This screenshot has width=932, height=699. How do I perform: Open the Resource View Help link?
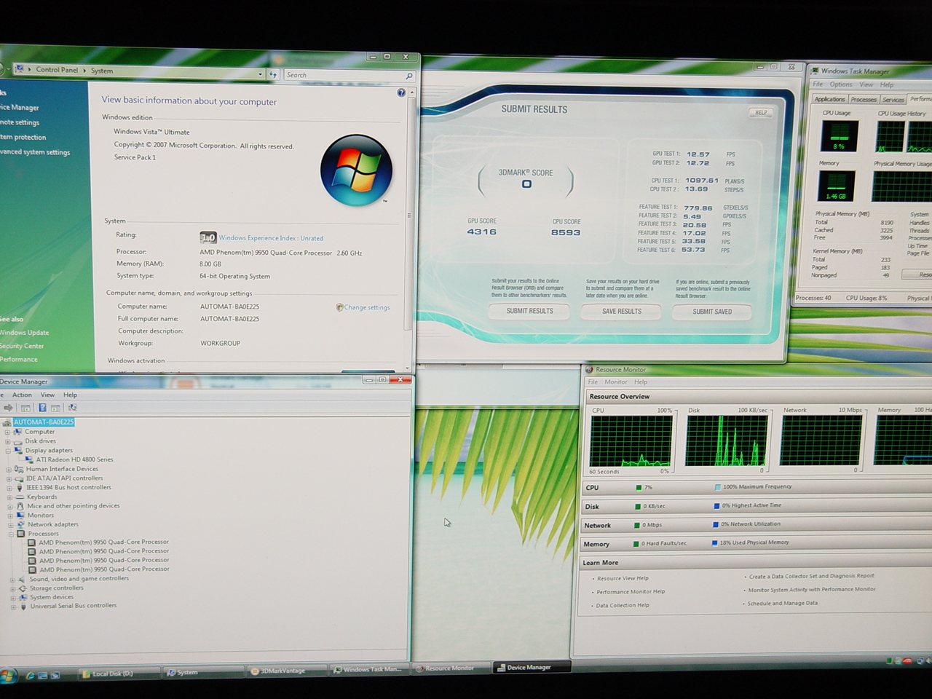pyautogui.click(x=623, y=578)
